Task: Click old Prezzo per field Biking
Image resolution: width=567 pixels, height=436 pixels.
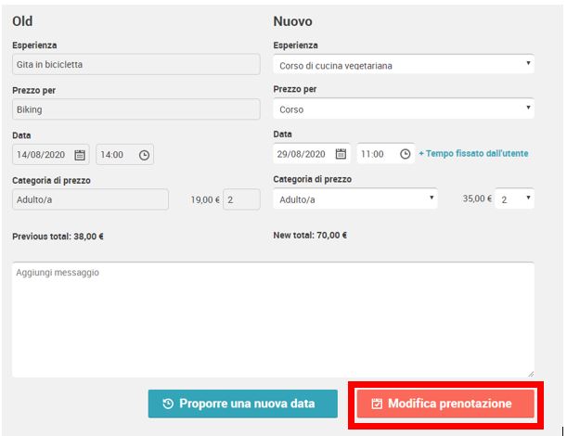Action: tap(136, 109)
